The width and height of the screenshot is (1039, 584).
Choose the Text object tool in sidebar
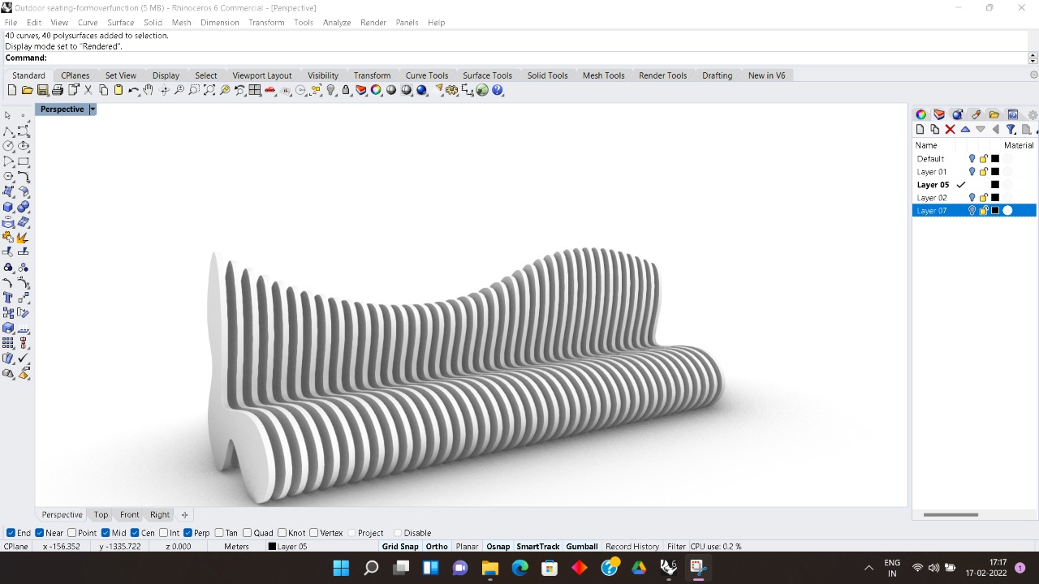click(8, 298)
